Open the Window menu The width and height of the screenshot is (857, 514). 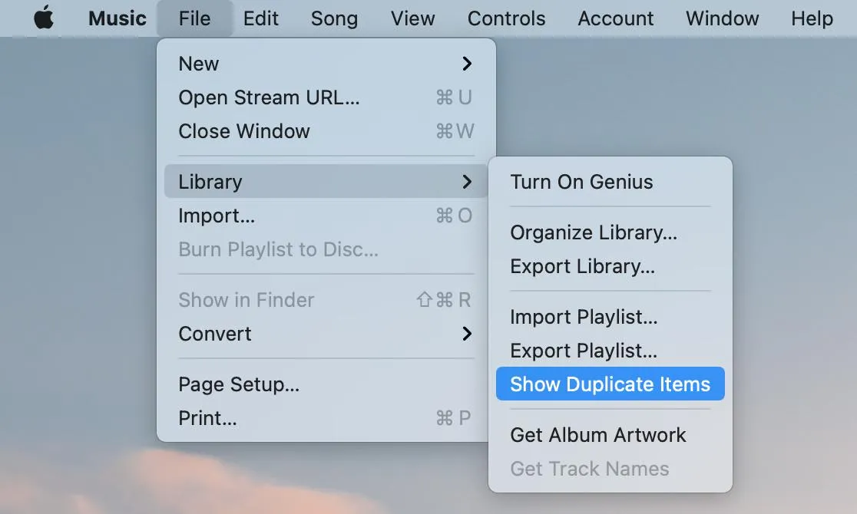pos(723,18)
